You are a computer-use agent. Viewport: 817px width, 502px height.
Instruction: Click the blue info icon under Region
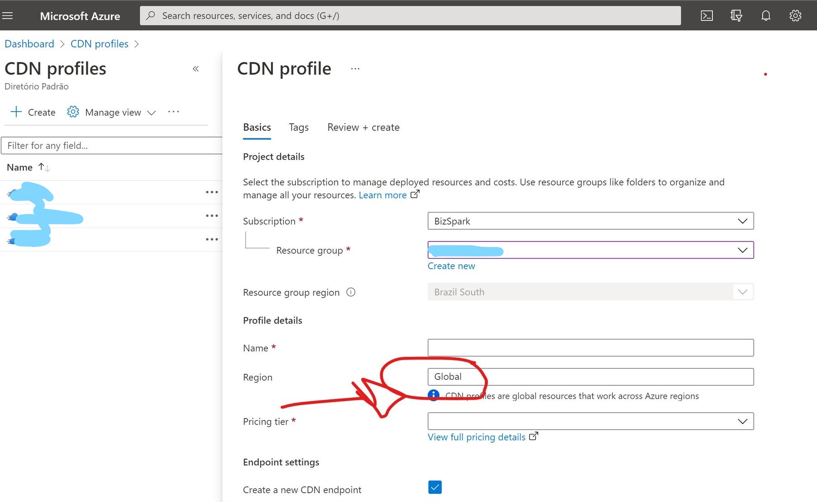(x=433, y=395)
